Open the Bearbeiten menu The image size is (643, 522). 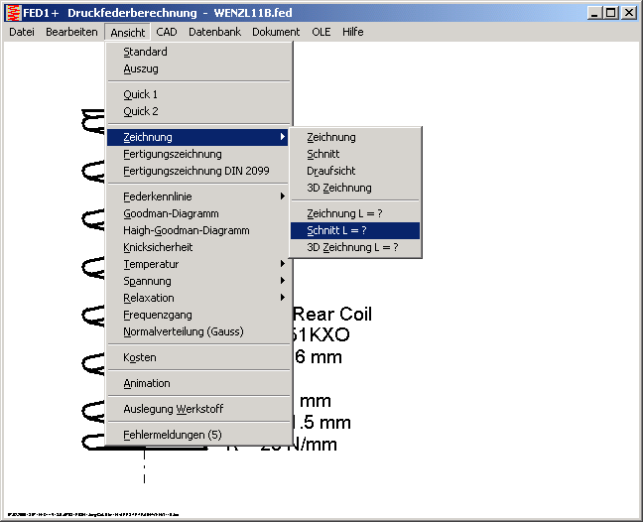(71, 32)
